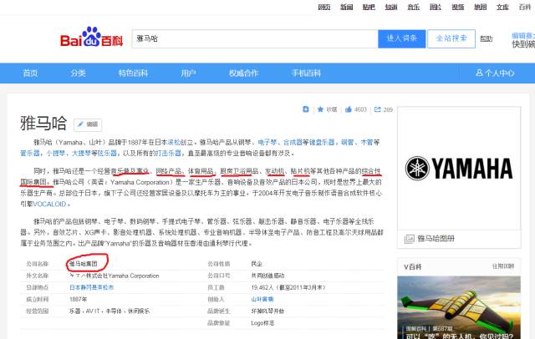The image size is (535, 339).
Task: Open 贴吧 in the top navigation
Action: (369, 7)
